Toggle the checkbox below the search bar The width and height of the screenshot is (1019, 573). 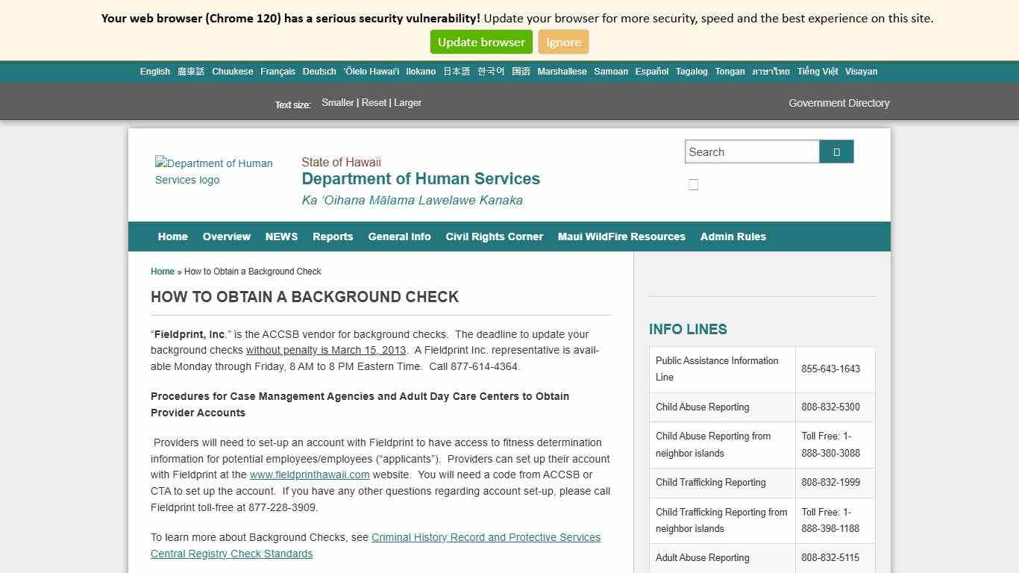693,184
